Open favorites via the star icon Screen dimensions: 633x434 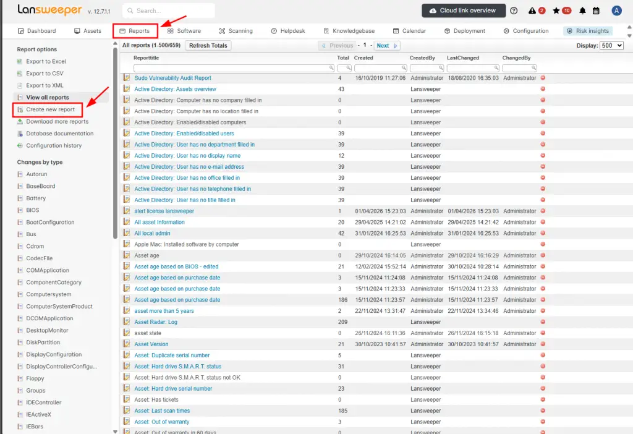pyautogui.click(x=556, y=11)
